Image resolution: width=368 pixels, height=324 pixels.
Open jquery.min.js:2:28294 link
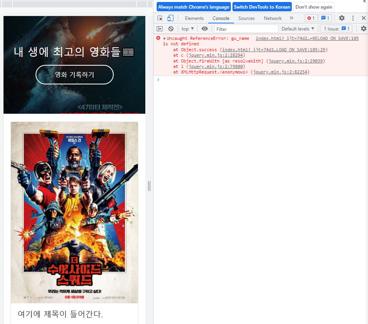click(x=216, y=55)
